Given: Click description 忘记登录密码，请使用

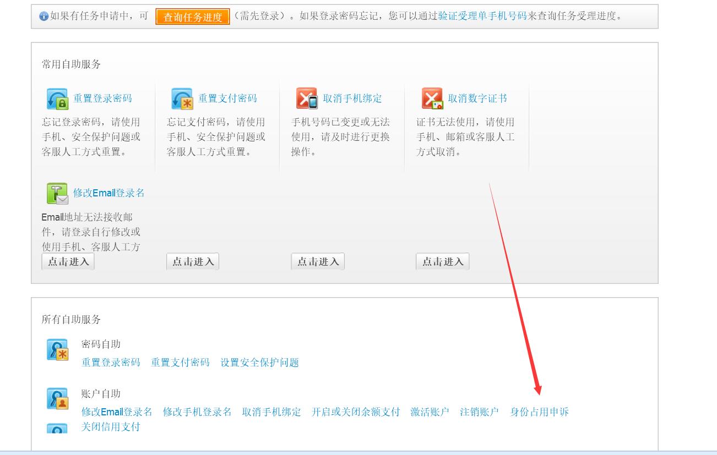Looking at the screenshot, I should 91,122.
